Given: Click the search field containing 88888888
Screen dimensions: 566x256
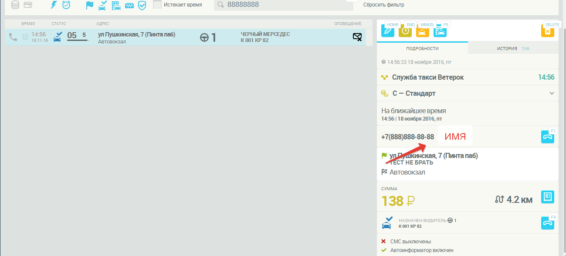Looking at the screenshot, I should 279,5.
